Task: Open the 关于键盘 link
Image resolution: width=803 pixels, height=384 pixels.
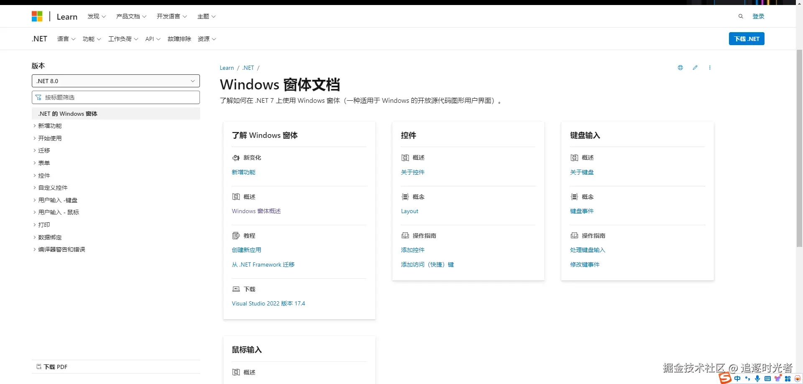Action: [582, 172]
